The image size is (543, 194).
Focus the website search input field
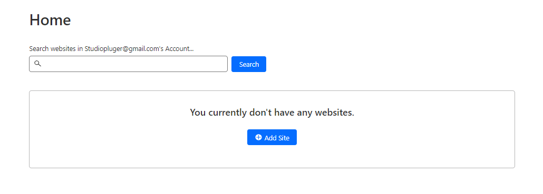click(x=128, y=64)
